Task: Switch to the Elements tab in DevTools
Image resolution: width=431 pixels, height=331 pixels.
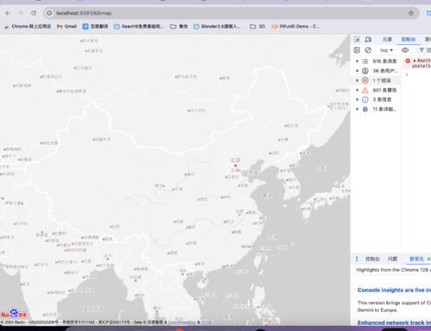Action: [387, 40]
